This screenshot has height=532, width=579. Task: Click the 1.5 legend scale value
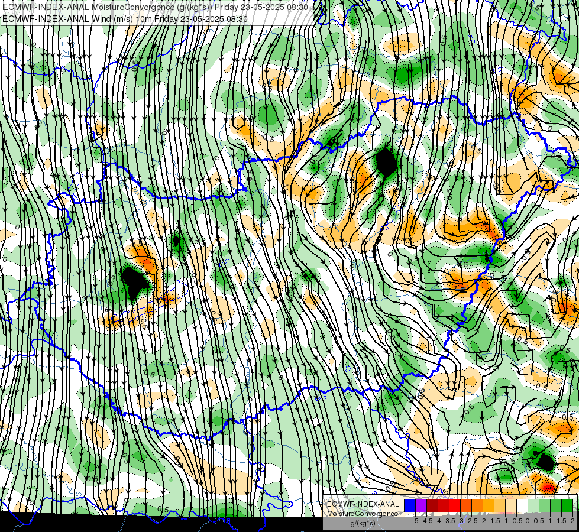click(x=561, y=521)
